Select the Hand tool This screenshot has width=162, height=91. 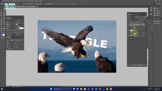[4, 29]
